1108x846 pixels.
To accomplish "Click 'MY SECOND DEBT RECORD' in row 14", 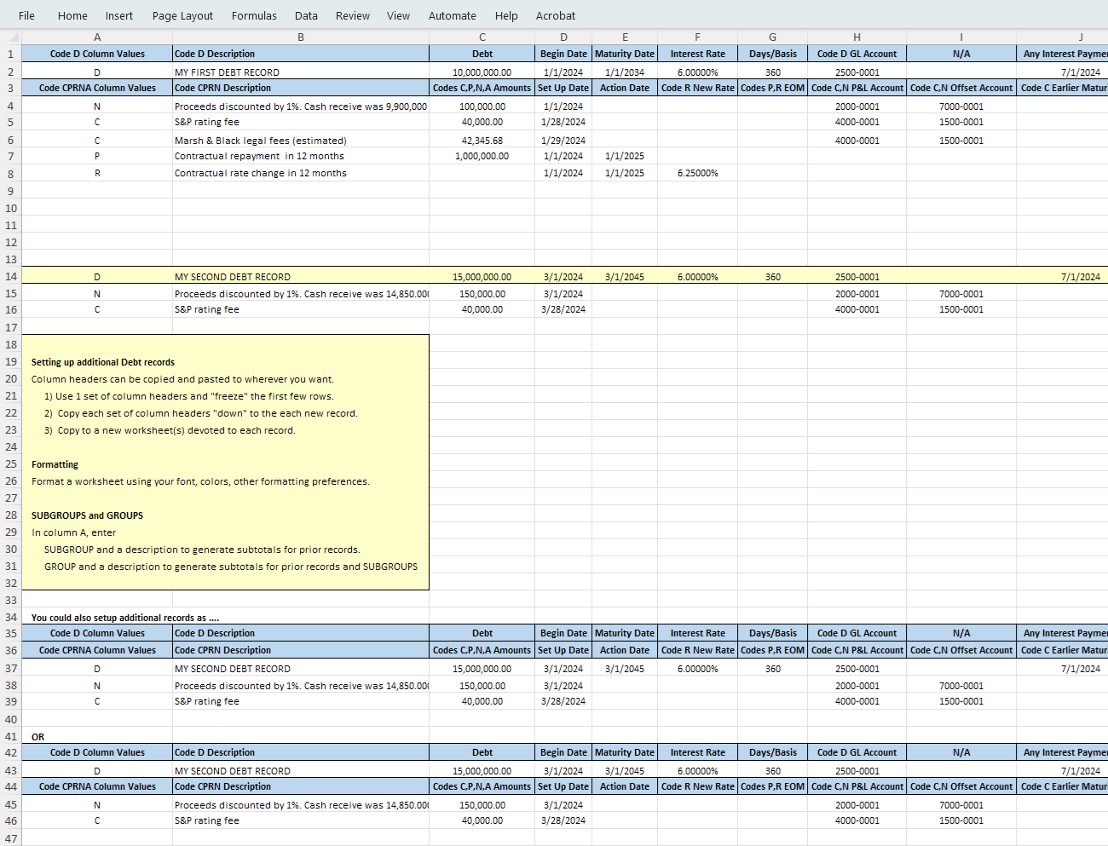I will [301, 276].
